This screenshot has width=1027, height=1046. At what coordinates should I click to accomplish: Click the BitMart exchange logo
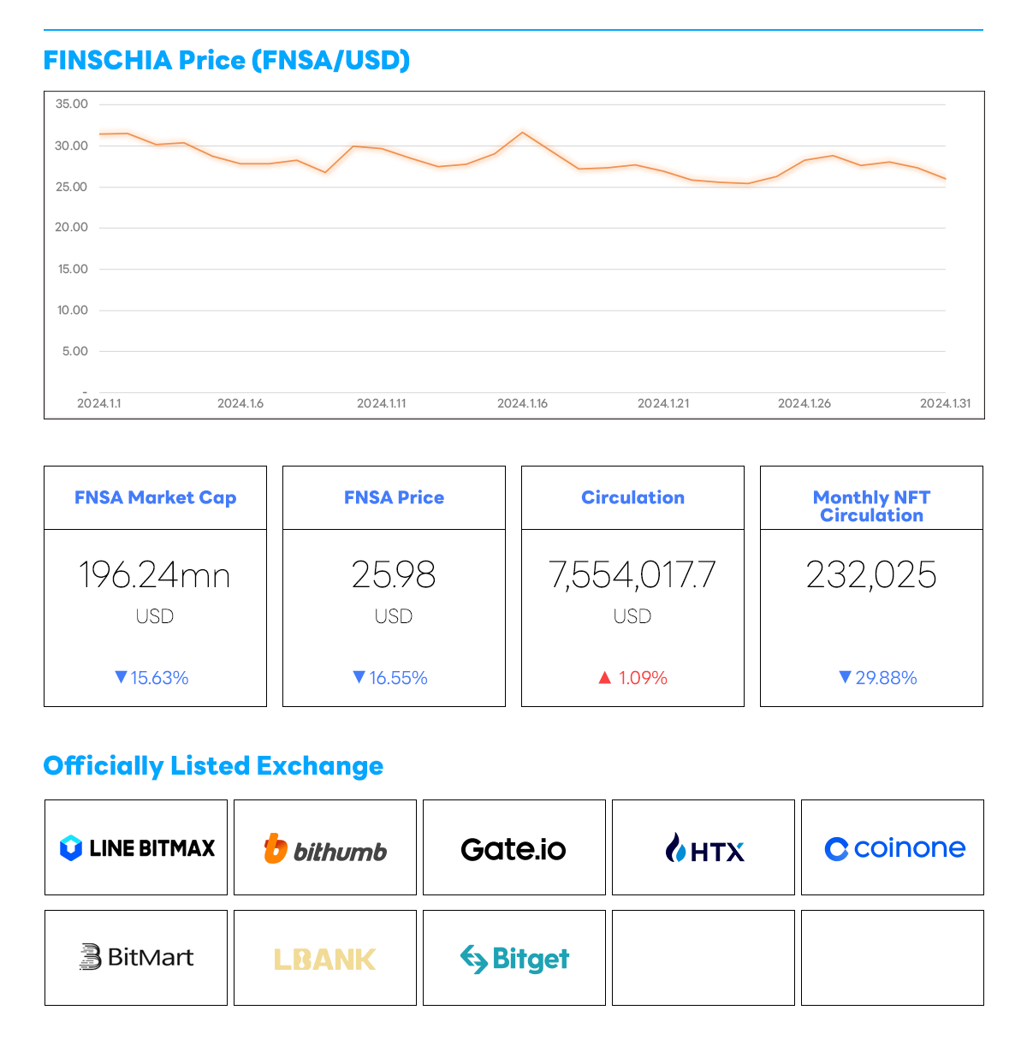[x=137, y=957]
